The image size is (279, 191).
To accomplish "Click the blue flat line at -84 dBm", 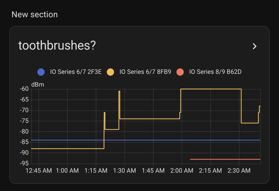I will (x=146, y=140).
